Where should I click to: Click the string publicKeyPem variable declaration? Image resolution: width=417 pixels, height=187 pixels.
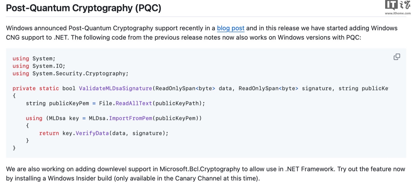(57, 103)
